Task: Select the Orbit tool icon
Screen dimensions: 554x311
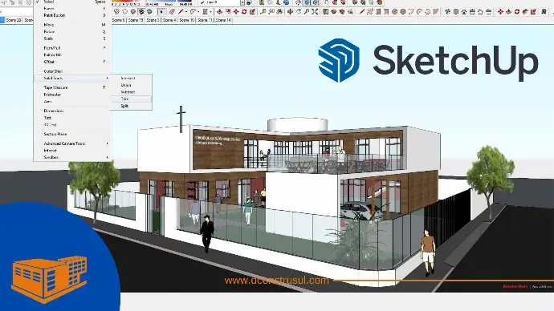Action: pyautogui.click(x=290, y=12)
